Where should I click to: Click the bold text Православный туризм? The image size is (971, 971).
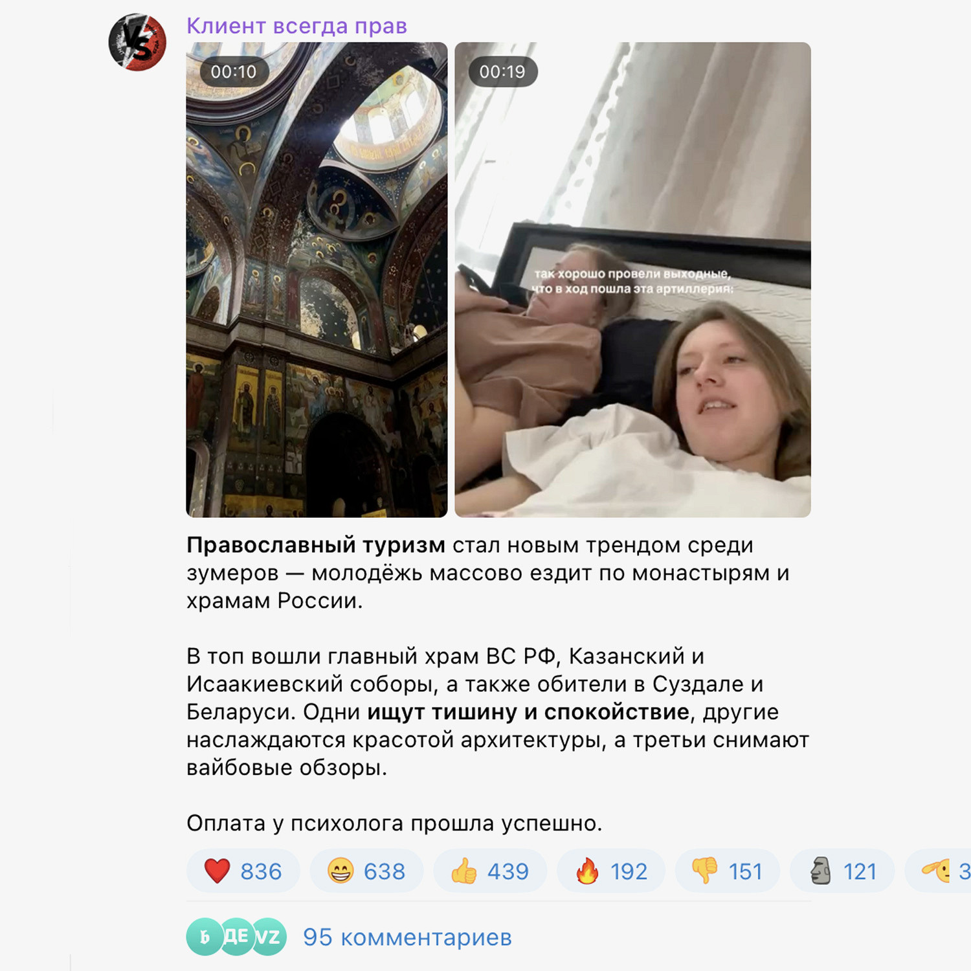point(316,545)
